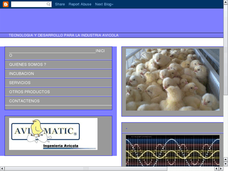Screen dimensions: 228x171
Task: Click the secondary left arrow near right end
Action: [x=217, y=169]
